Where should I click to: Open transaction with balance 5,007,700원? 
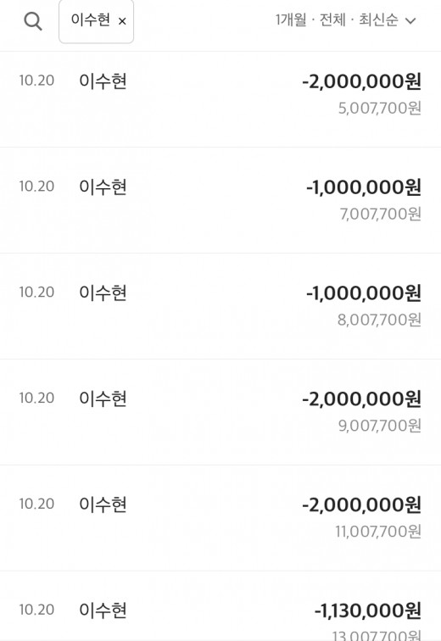220,99
